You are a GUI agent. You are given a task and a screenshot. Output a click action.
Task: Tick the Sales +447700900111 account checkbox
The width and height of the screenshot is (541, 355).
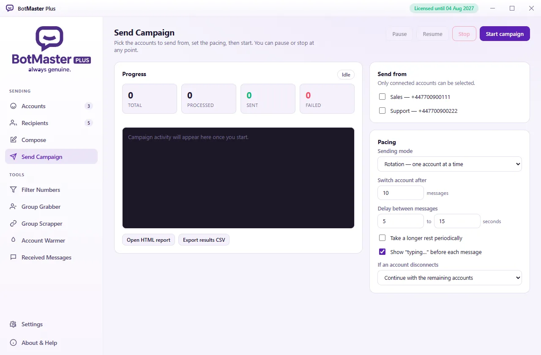point(383,97)
